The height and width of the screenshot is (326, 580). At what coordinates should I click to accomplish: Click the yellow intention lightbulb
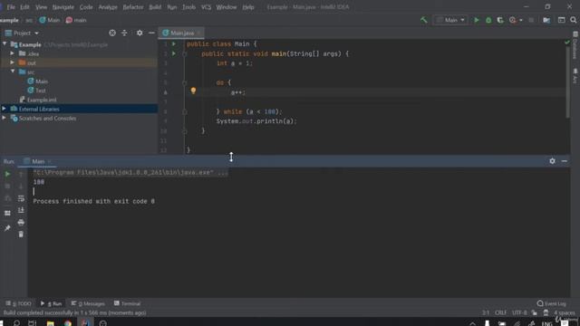click(x=193, y=91)
